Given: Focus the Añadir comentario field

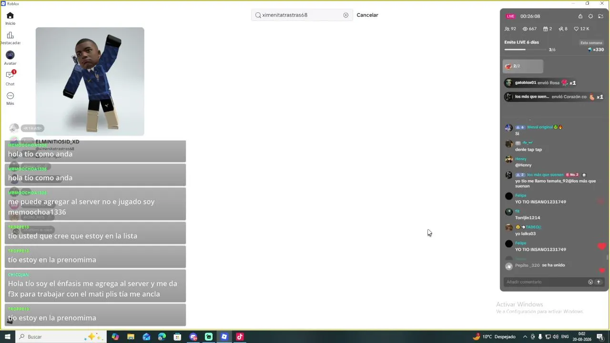Looking at the screenshot, I should click(x=546, y=282).
